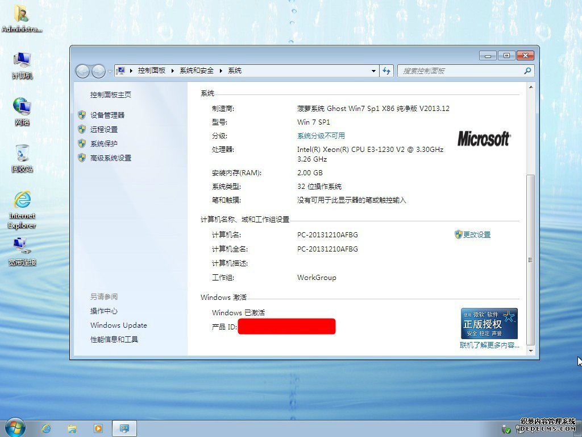
Task: Open 操作中心 link
Action: [x=104, y=311]
